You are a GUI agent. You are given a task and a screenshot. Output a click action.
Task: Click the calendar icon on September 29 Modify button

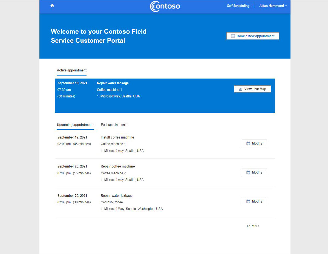click(x=248, y=201)
